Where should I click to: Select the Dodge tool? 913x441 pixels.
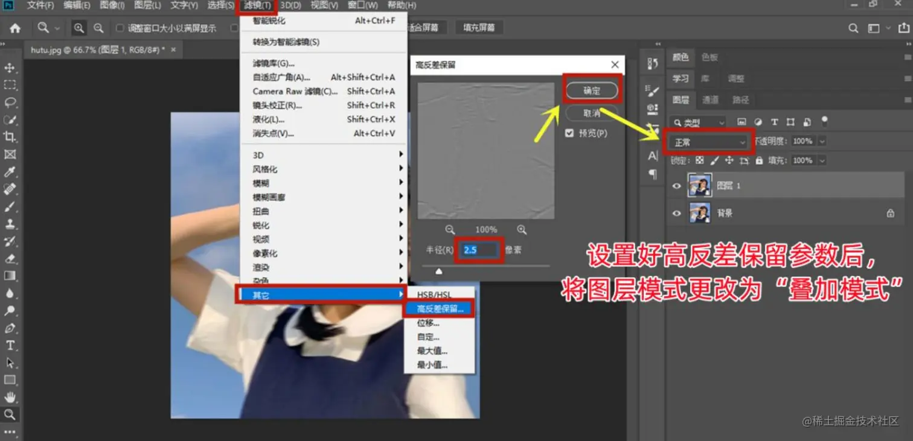click(x=10, y=311)
